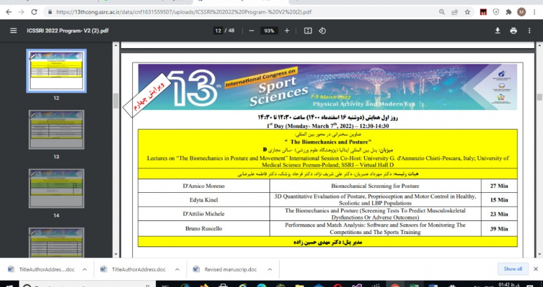This screenshot has width=543, height=287.
Task: Toggle the PDF sidebar hamburger menu
Action: pos(14,31)
